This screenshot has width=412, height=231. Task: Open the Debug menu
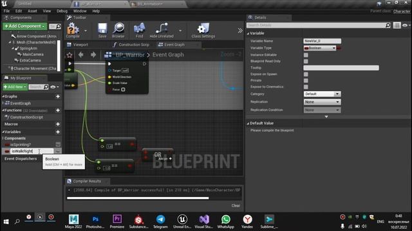(x=62, y=11)
